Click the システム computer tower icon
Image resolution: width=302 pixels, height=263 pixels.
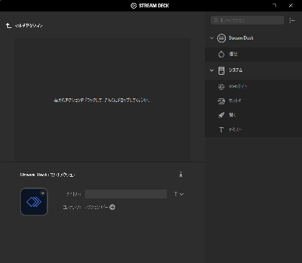click(221, 70)
